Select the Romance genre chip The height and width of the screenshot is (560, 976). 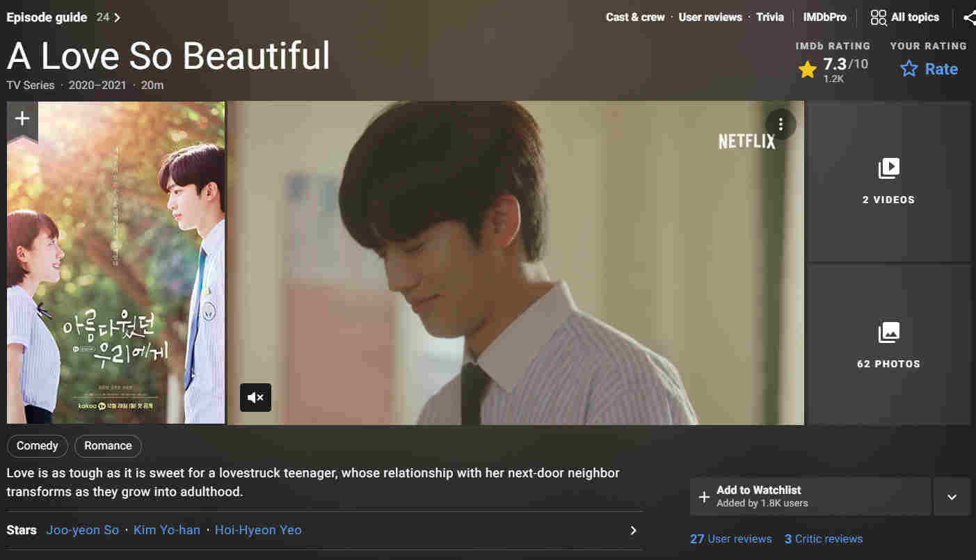pos(108,446)
